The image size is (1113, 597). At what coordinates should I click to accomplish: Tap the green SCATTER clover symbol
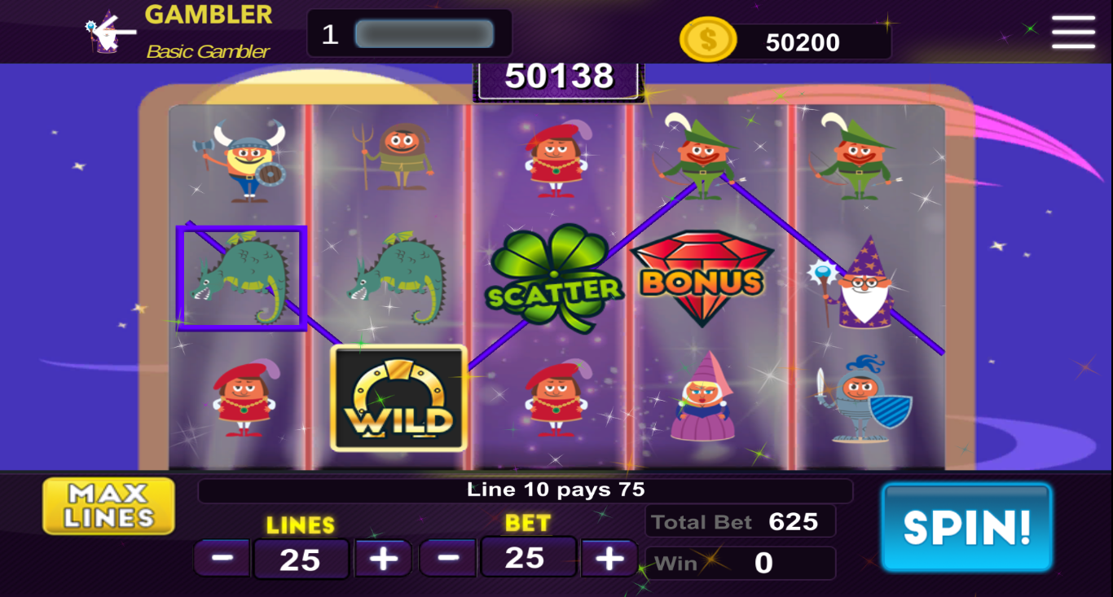pos(555,279)
